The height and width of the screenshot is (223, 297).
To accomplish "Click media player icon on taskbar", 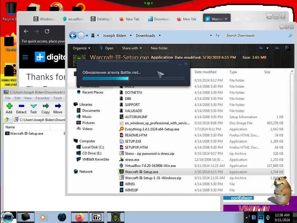I will pos(43,217).
